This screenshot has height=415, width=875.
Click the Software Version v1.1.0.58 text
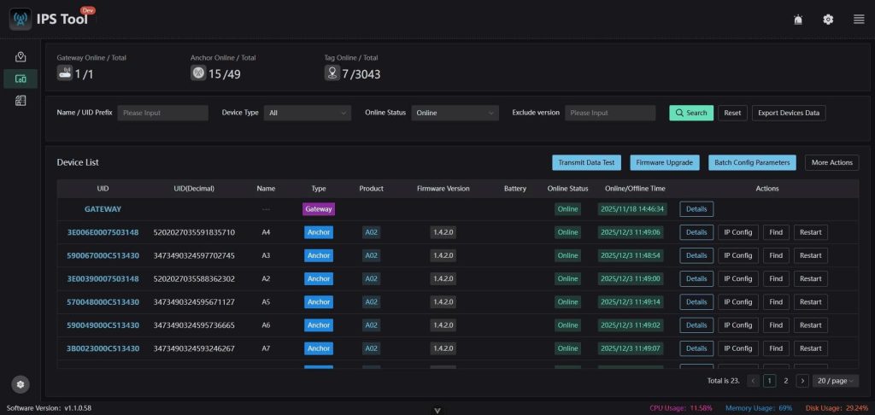click(49, 408)
